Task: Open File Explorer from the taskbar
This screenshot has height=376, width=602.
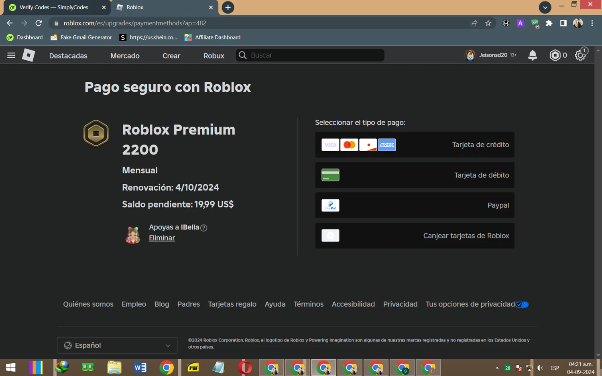Action: pyautogui.click(x=114, y=368)
